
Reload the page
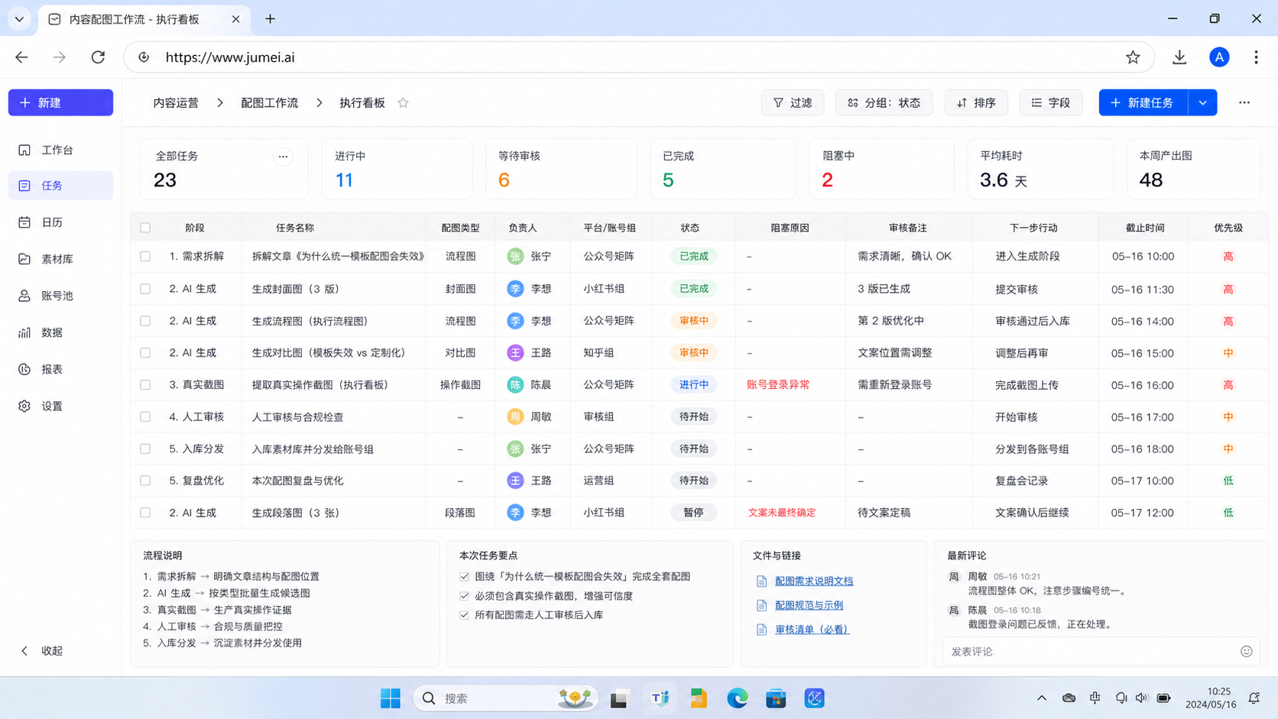coord(98,57)
